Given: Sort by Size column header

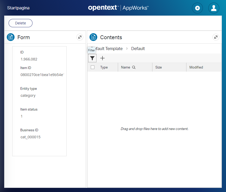Looking at the screenshot, I should [x=158, y=67].
